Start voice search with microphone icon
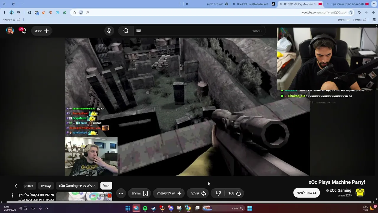 click(109, 31)
